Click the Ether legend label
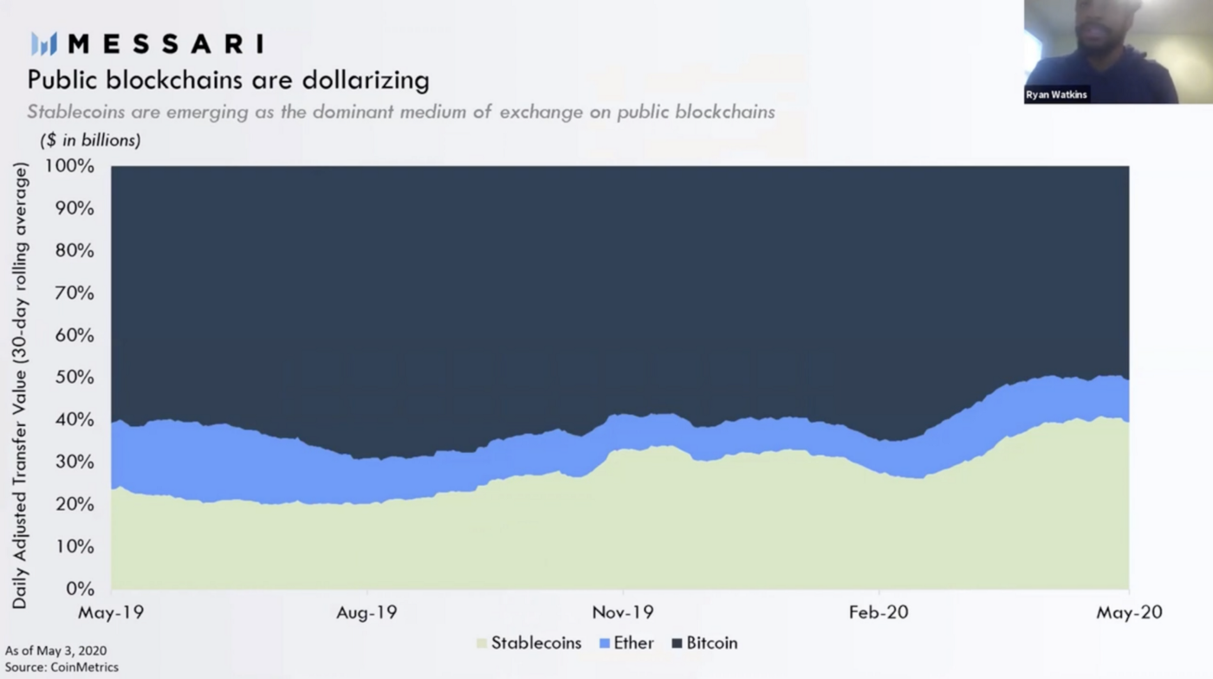This screenshot has width=1213, height=679. (x=632, y=643)
